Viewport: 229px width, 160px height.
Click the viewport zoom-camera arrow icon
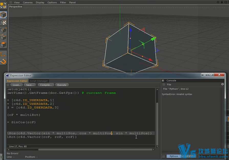222,2
